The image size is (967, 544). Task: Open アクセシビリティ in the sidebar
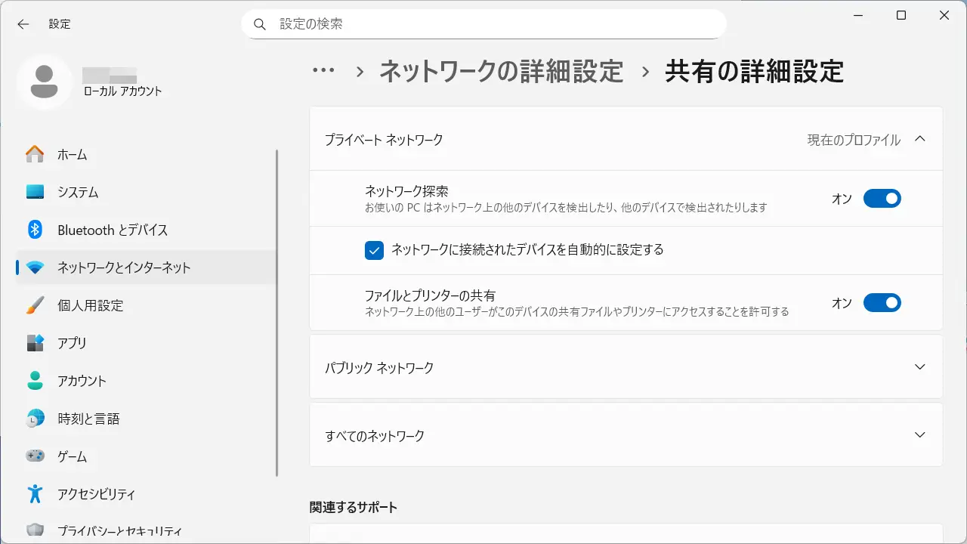pos(96,494)
